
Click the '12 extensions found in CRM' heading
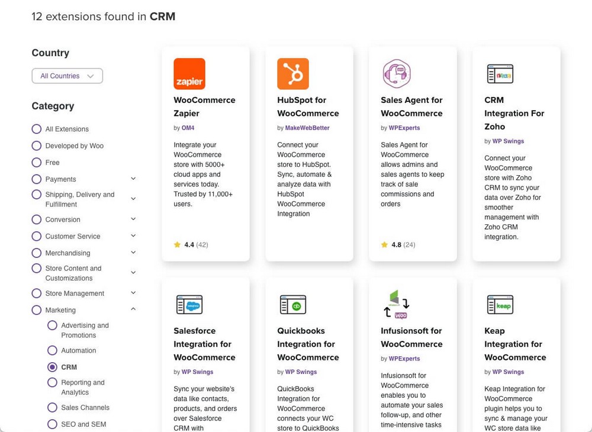104,17
